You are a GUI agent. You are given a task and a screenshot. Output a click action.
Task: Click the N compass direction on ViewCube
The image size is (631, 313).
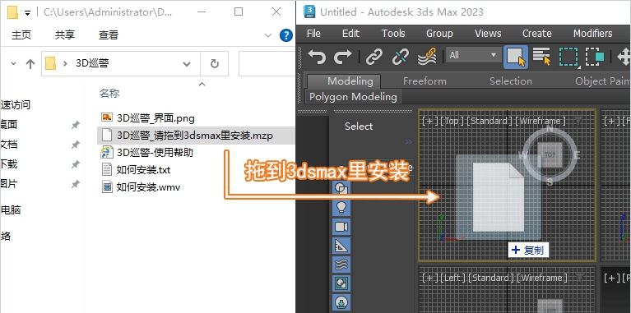click(550, 130)
